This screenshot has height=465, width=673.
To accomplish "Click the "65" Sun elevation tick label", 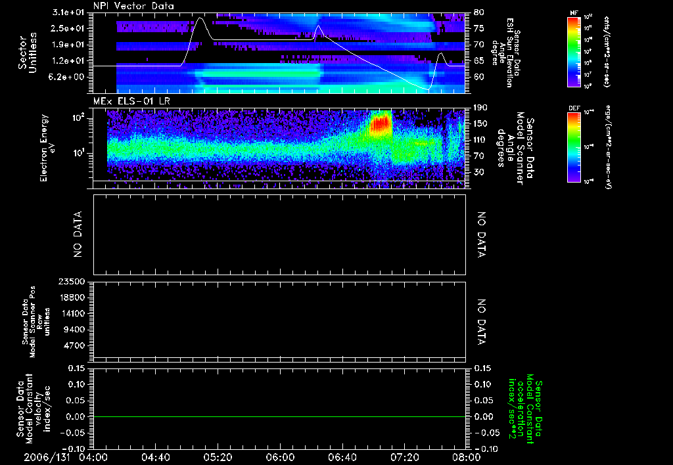I will [x=478, y=61].
